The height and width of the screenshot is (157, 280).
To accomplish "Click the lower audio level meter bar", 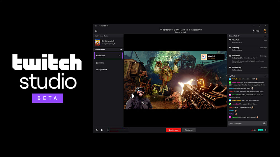I will click(x=119, y=131).
